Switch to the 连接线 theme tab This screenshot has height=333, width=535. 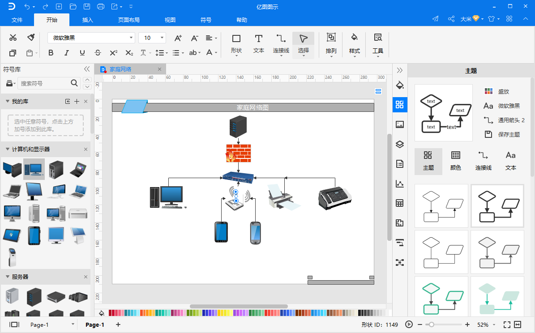[x=483, y=161]
